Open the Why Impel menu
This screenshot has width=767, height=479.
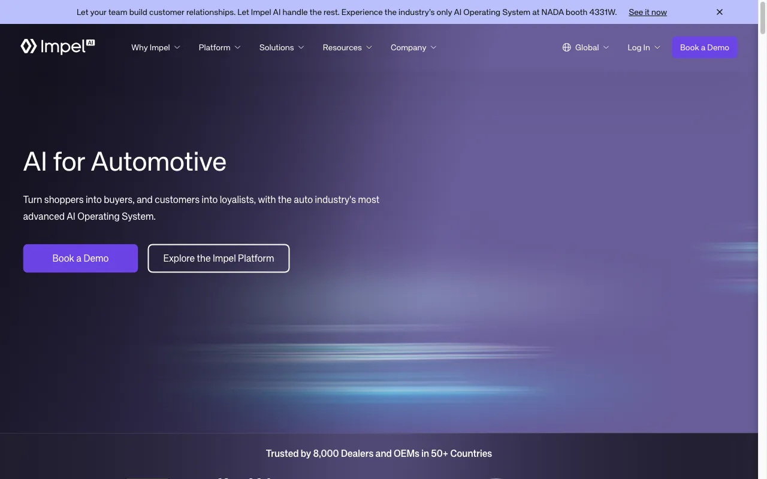(x=150, y=47)
